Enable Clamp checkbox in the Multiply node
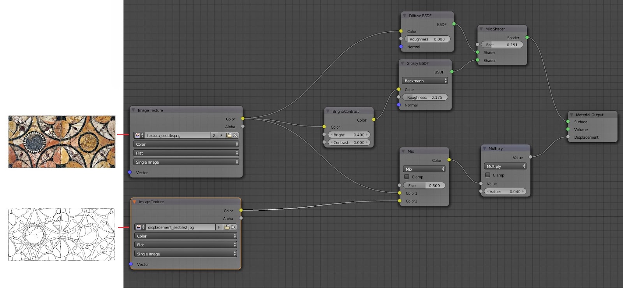 pyautogui.click(x=488, y=175)
